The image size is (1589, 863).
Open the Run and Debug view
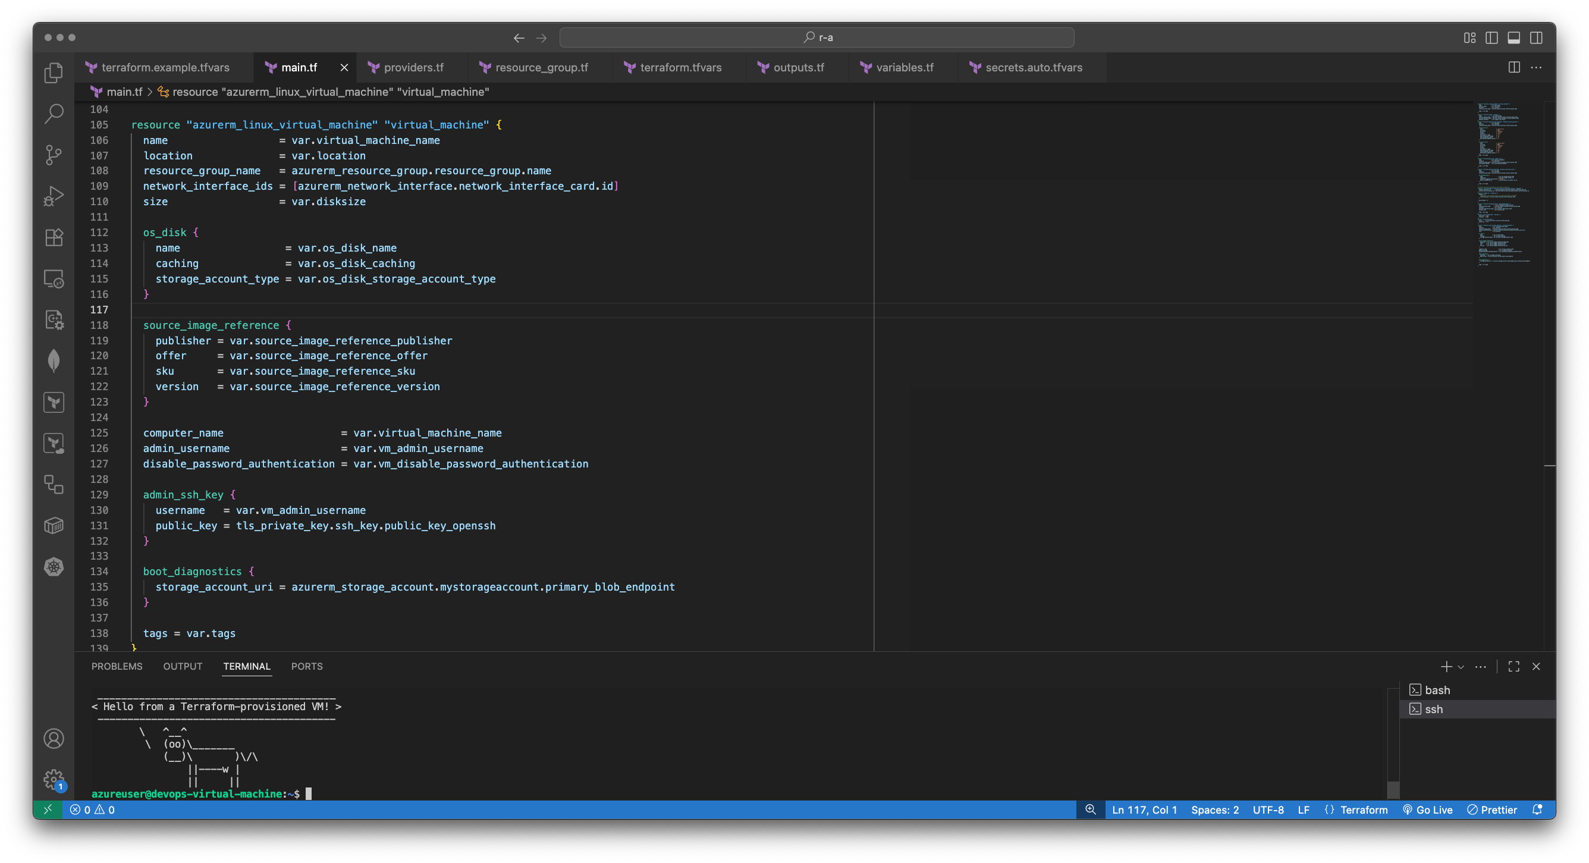click(x=54, y=196)
